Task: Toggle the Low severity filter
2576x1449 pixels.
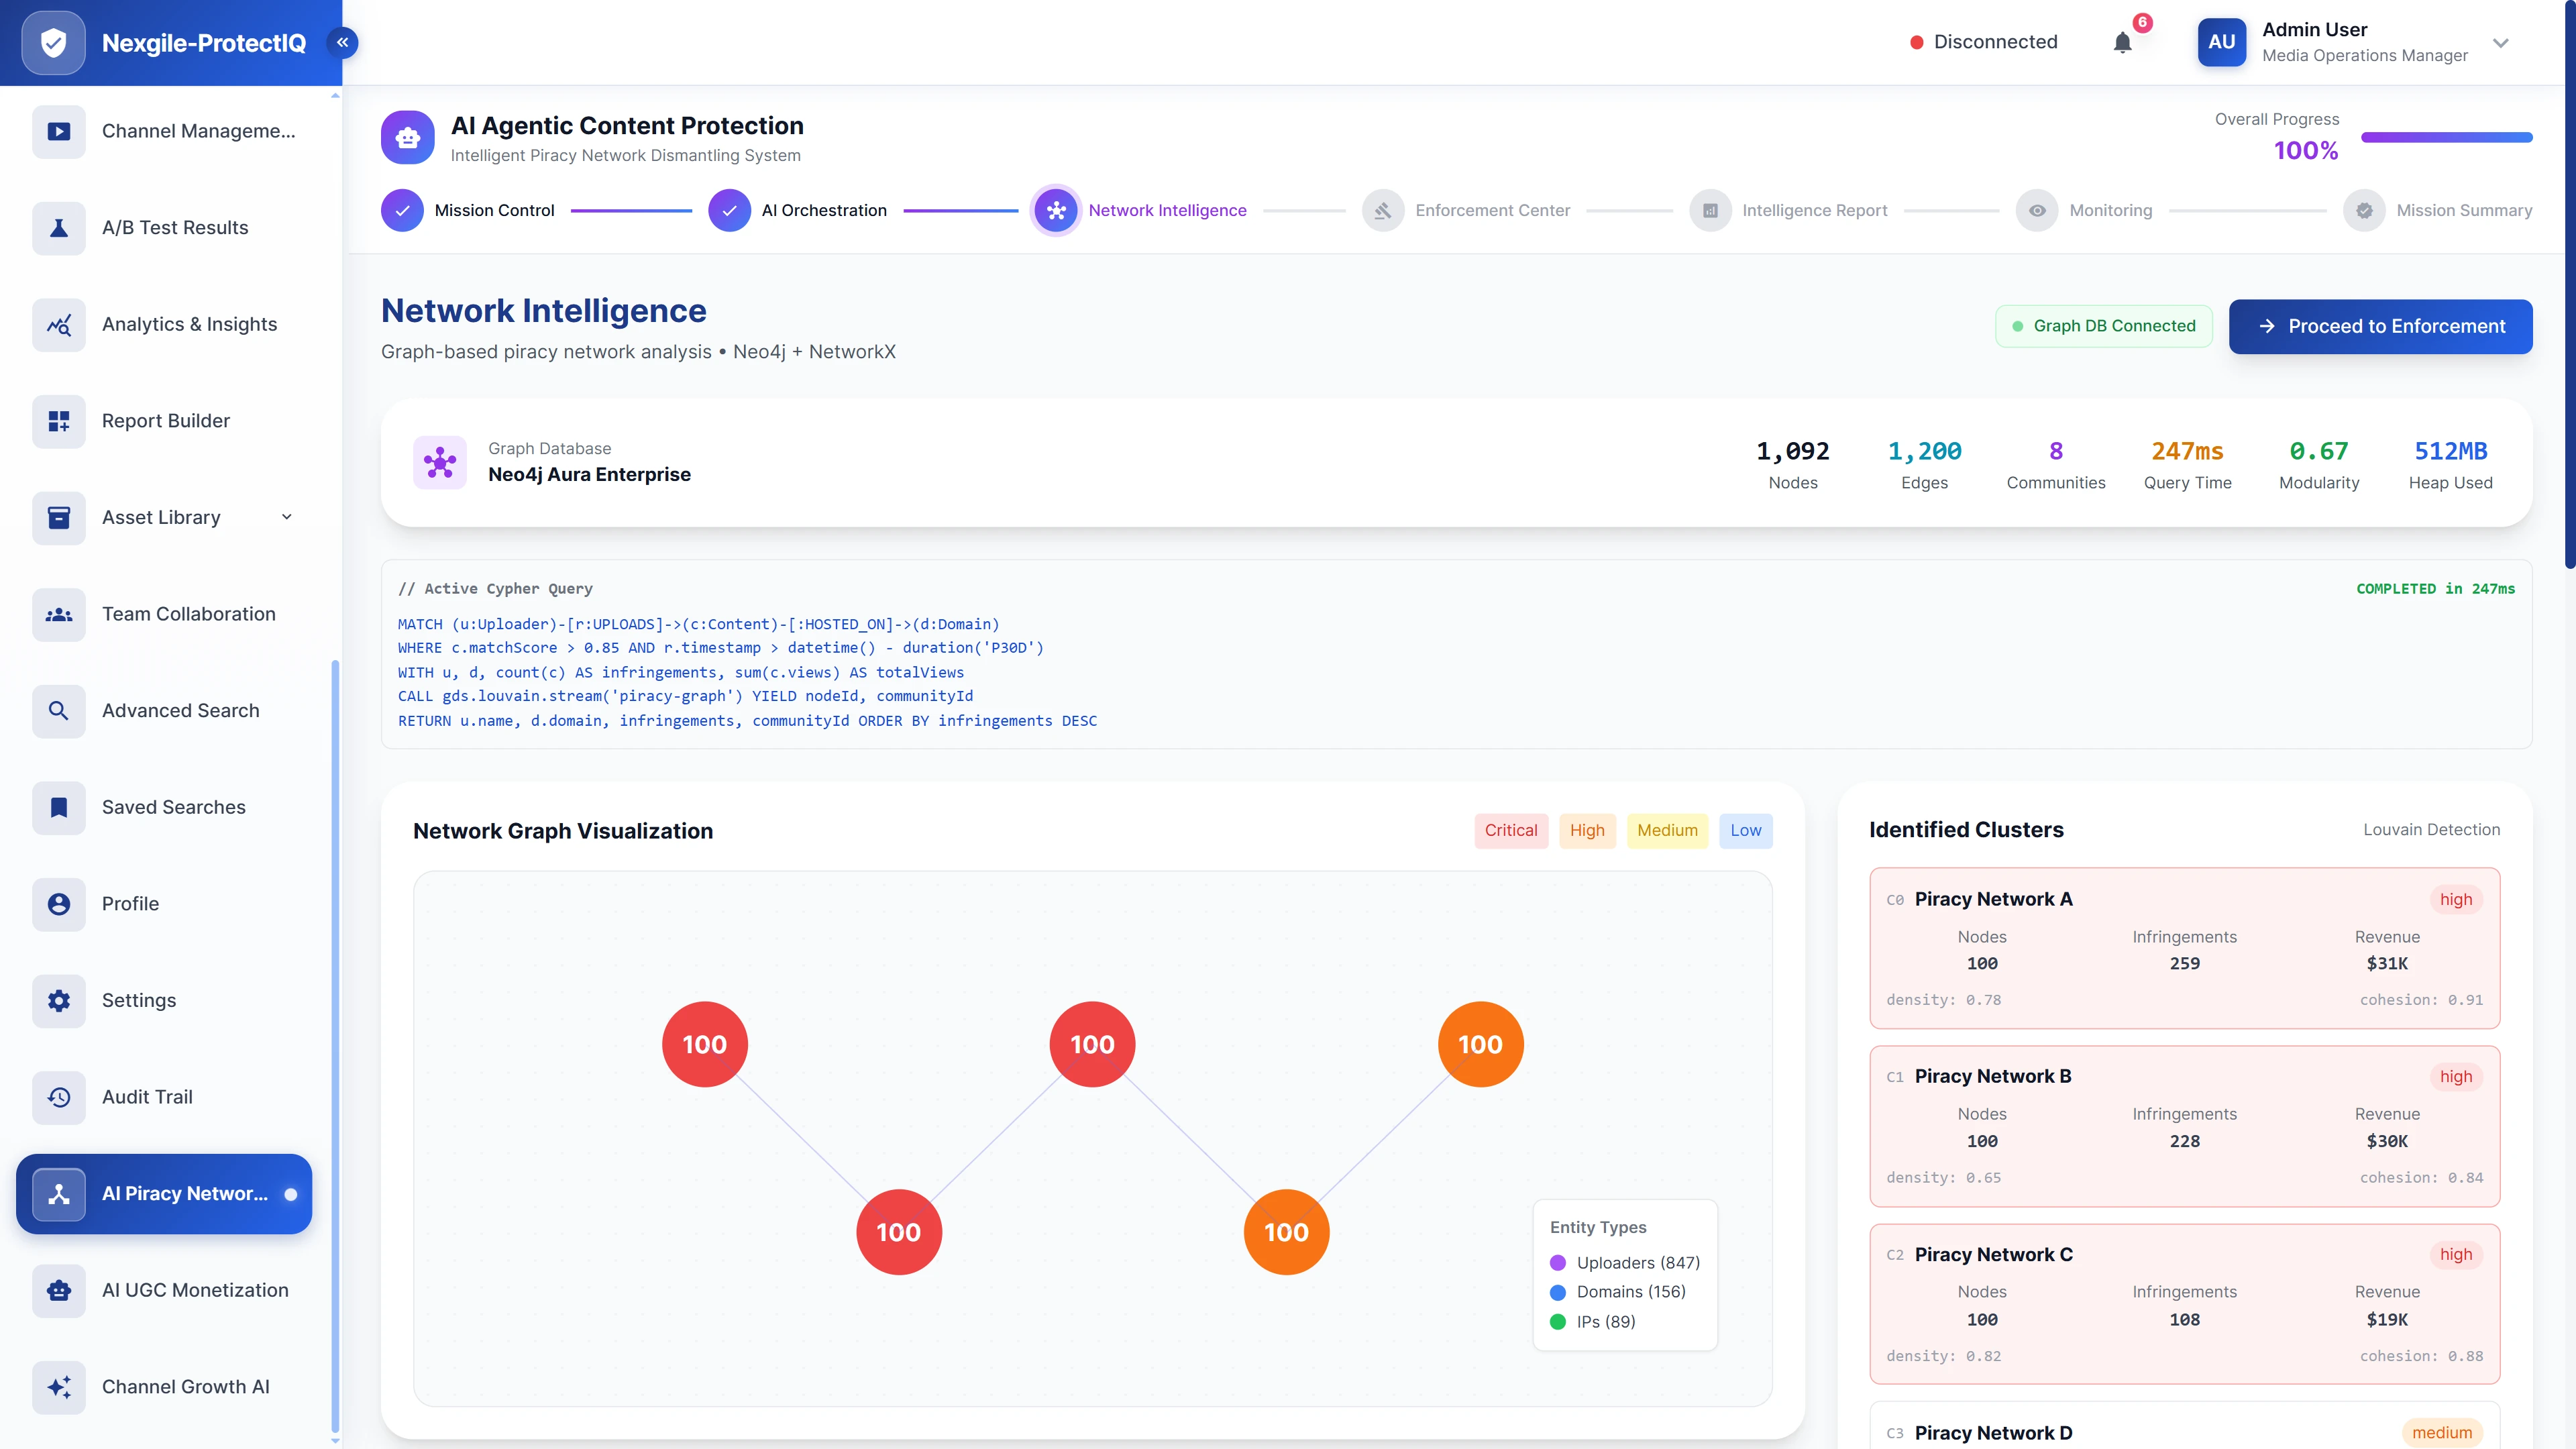Action: 1745,830
